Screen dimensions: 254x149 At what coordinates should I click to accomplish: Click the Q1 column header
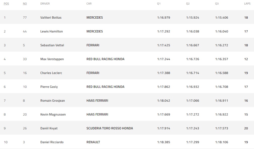pos(159,4)
